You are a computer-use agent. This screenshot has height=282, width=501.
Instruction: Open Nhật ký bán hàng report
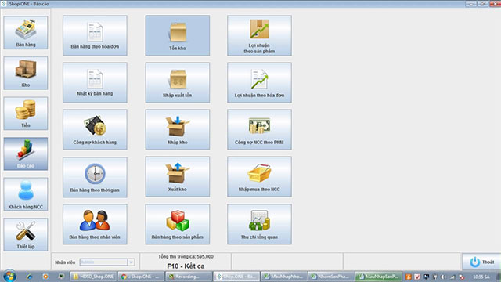coord(95,82)
